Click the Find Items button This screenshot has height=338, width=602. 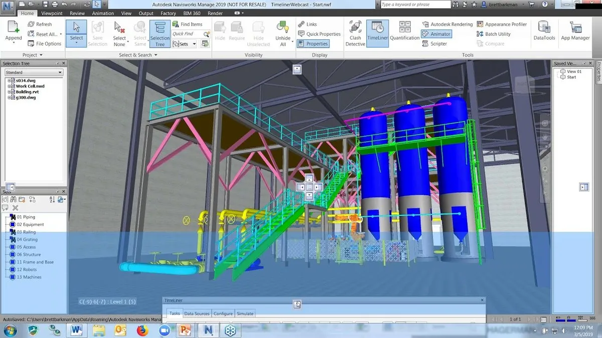tap(187, 24)
